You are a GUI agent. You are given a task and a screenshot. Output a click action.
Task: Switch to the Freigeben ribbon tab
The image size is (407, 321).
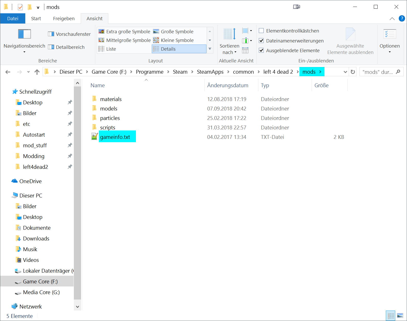[64, 18]
